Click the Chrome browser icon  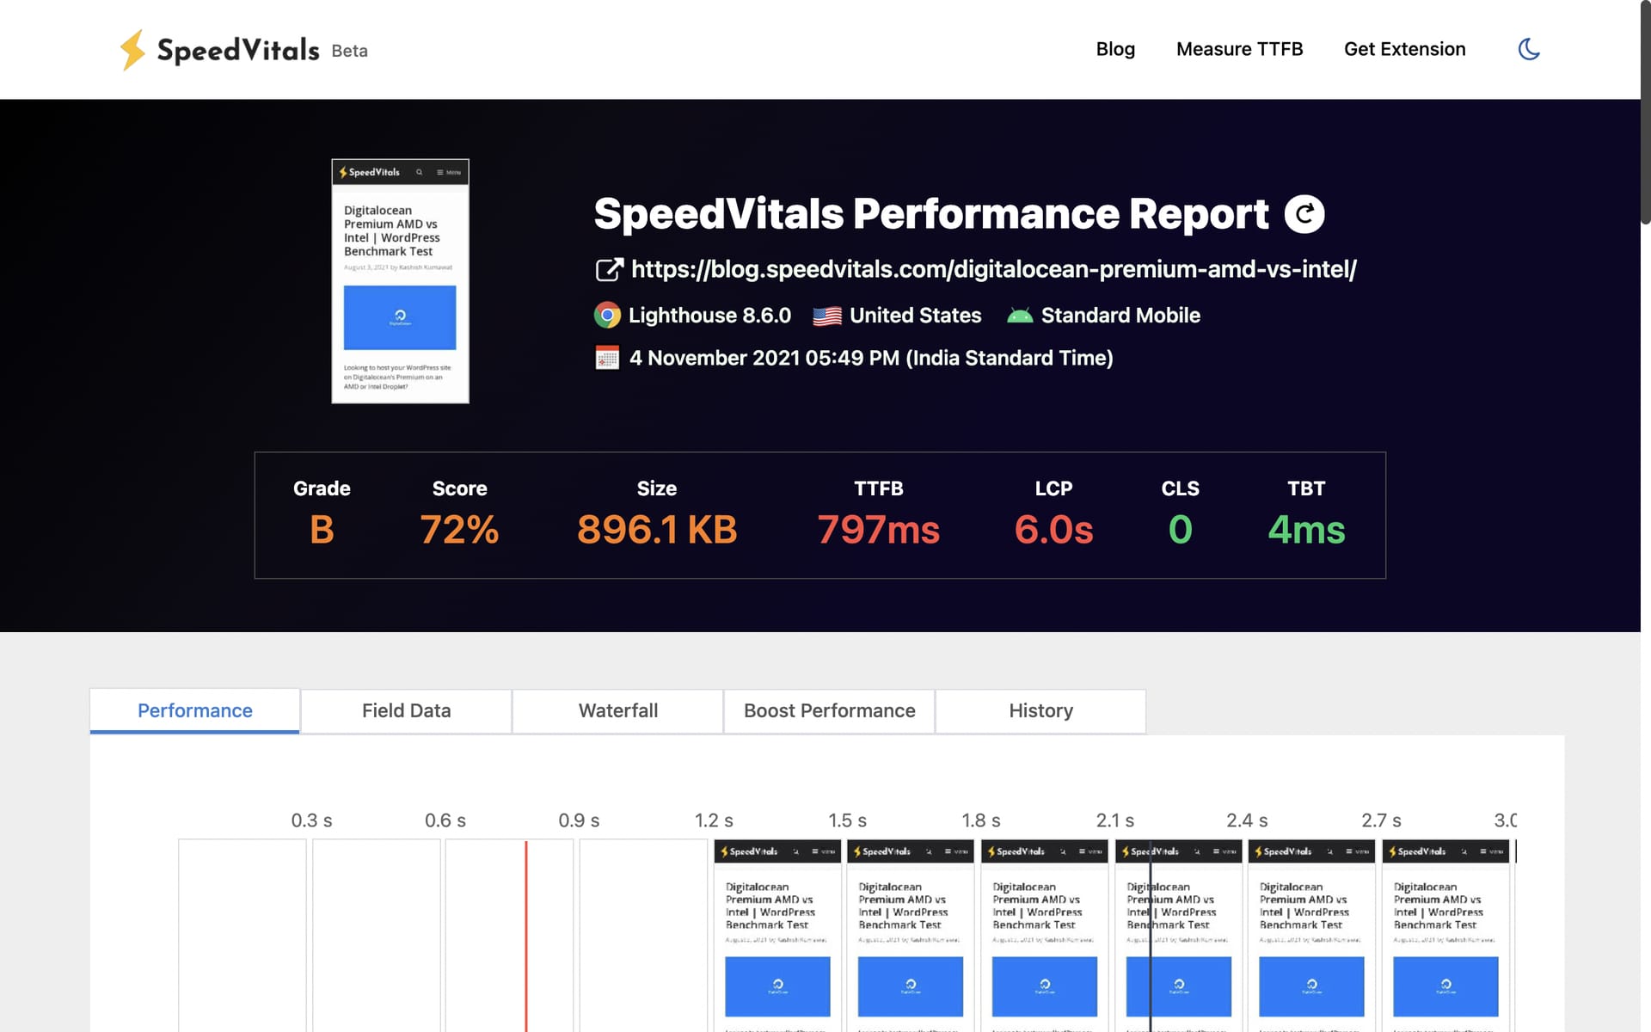(606, 314)
